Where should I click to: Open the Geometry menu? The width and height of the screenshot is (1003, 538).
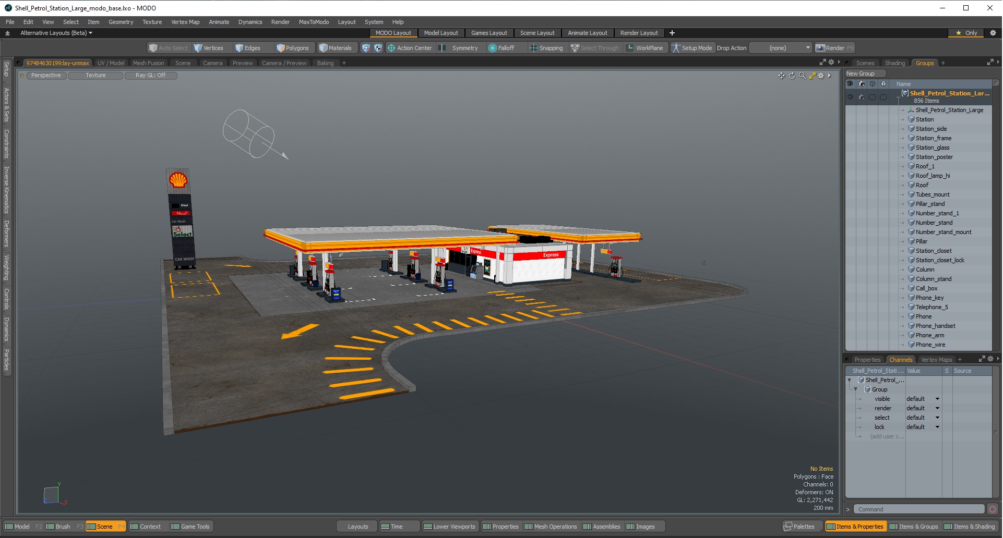pyautogui.click(x=121, y=22)
